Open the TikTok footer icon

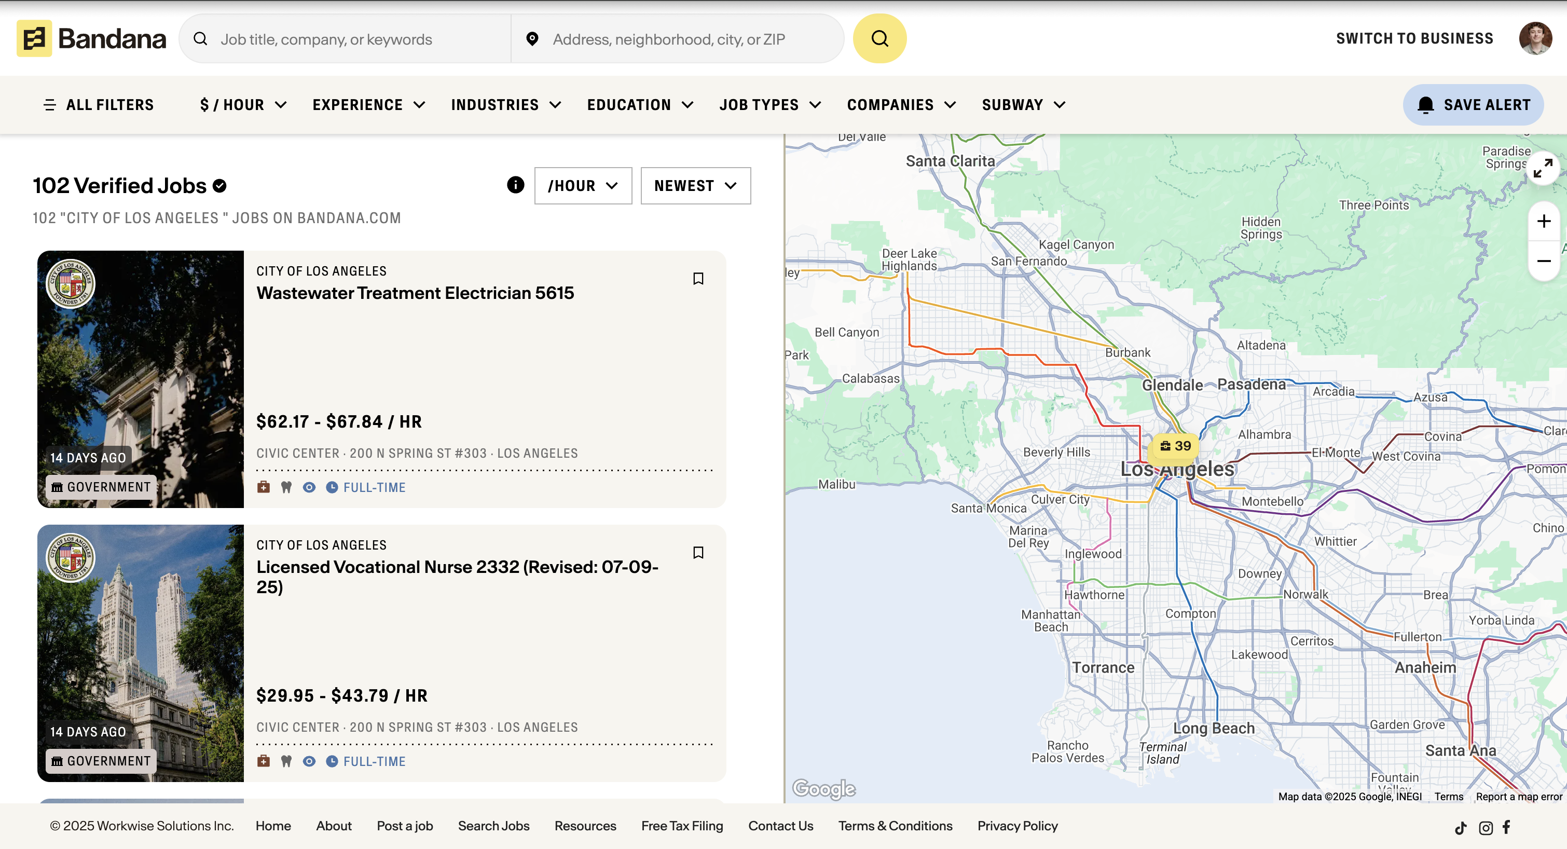coord(1461,827)
